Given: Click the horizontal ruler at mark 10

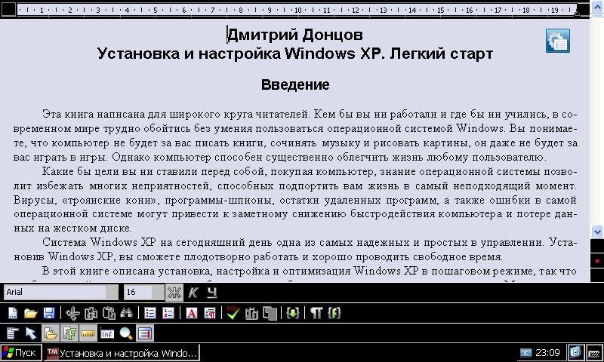Looking at the screenshot, I should tap(297, 10).
